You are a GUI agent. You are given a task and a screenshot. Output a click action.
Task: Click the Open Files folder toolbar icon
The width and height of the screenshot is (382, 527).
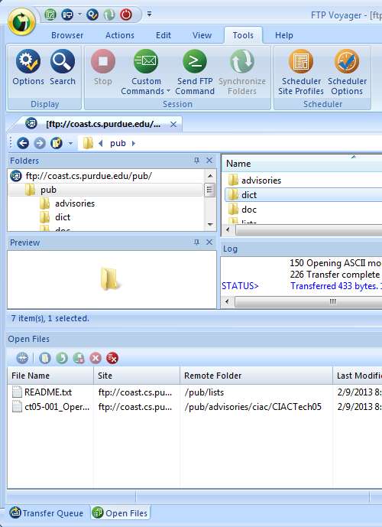coord(44,358)
